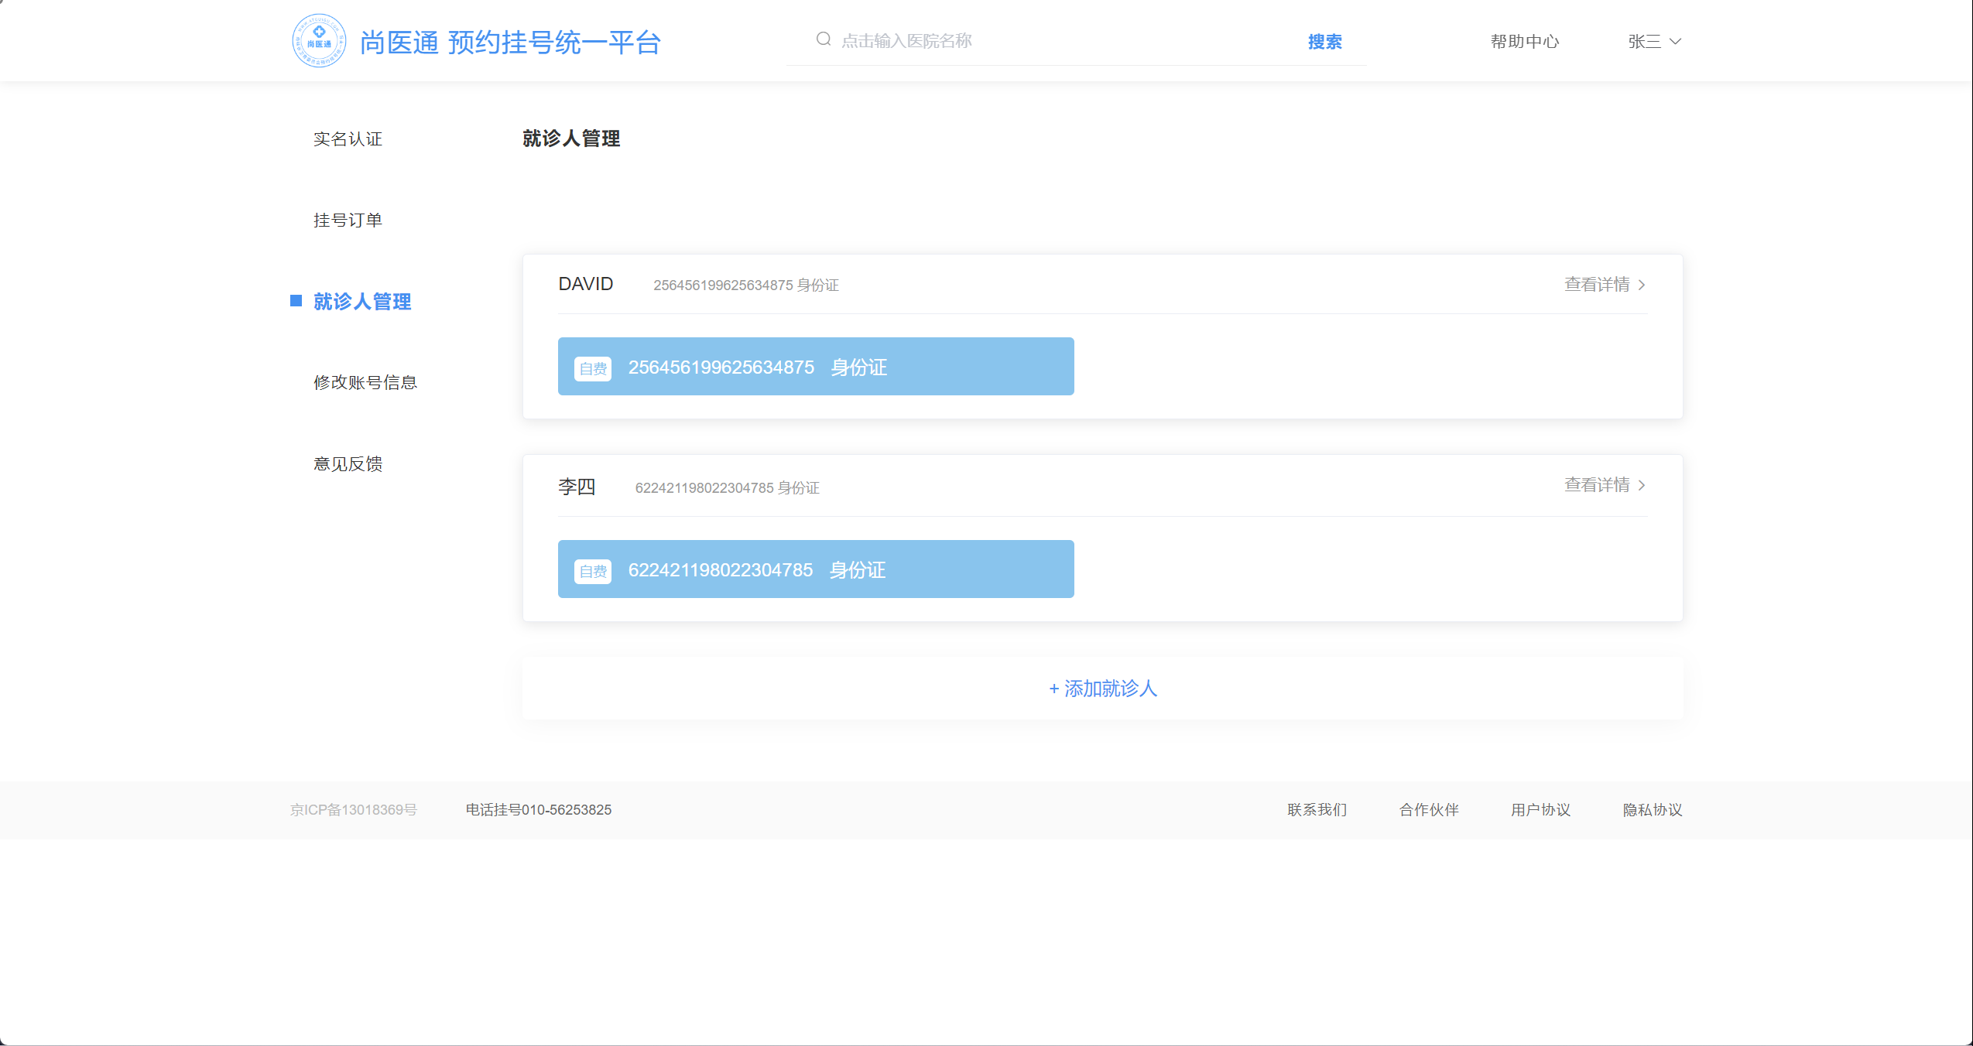Click 李四's blue ID card 622421198022304785
The width and height of the screenshot is (1973, 1046).
coord(816,569)
